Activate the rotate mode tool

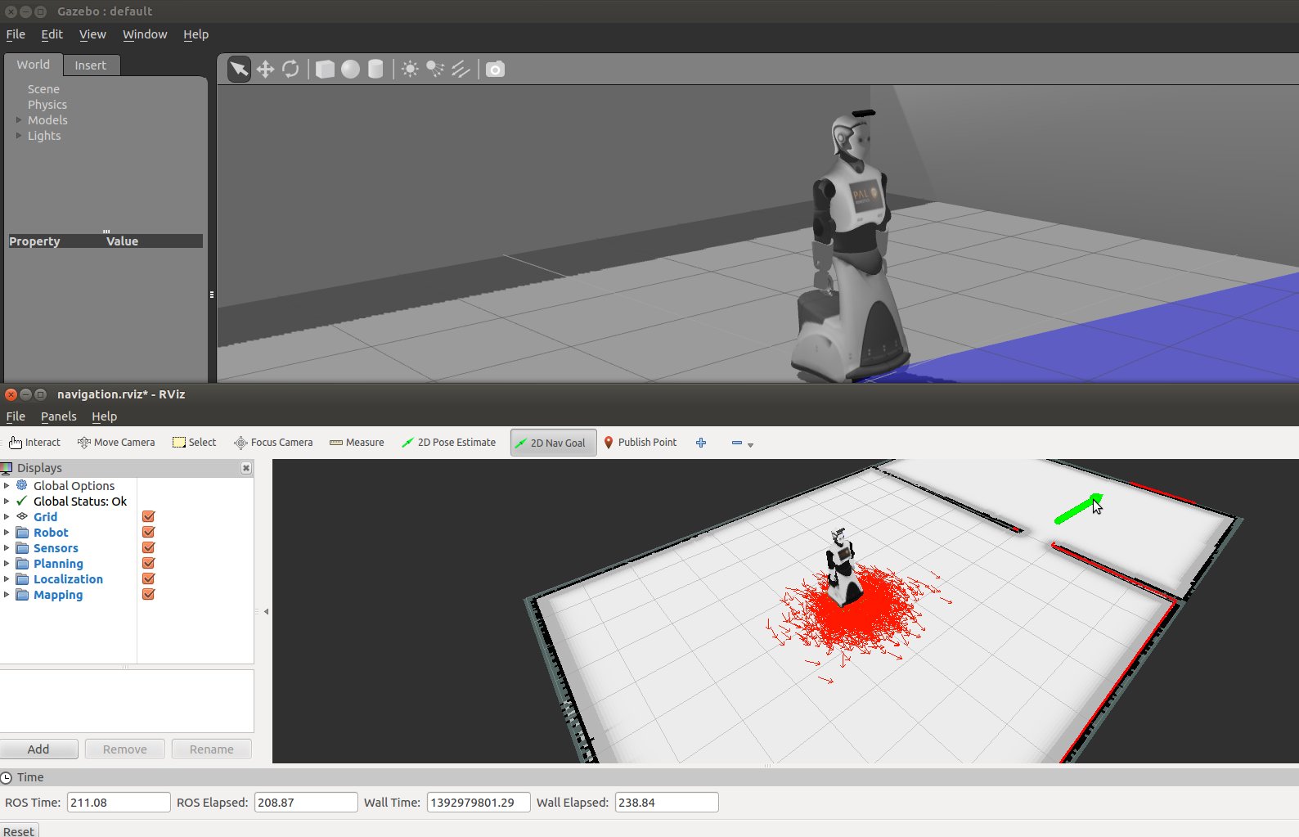point(290,70)
